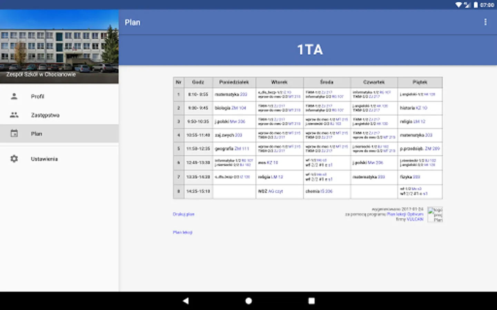The width and height of the screenshot is (497, 310).
Task: Click the zaj.zwych lesson on Monday
Action: (224, 135)
